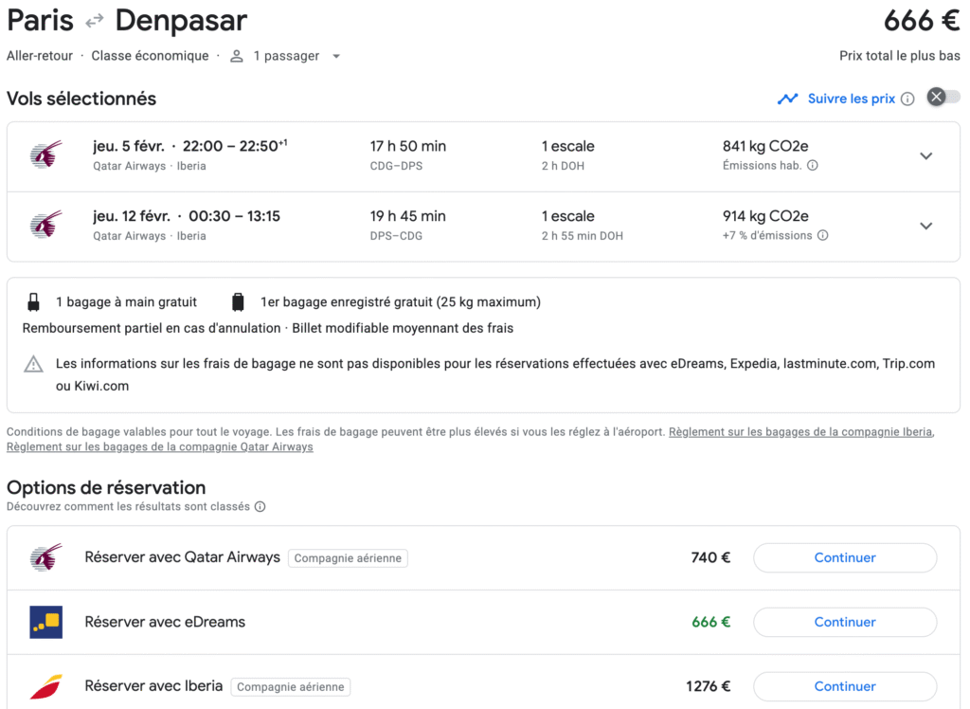Click 'Classe économique' text
970x709 pixels.
(x=150, y=56)
